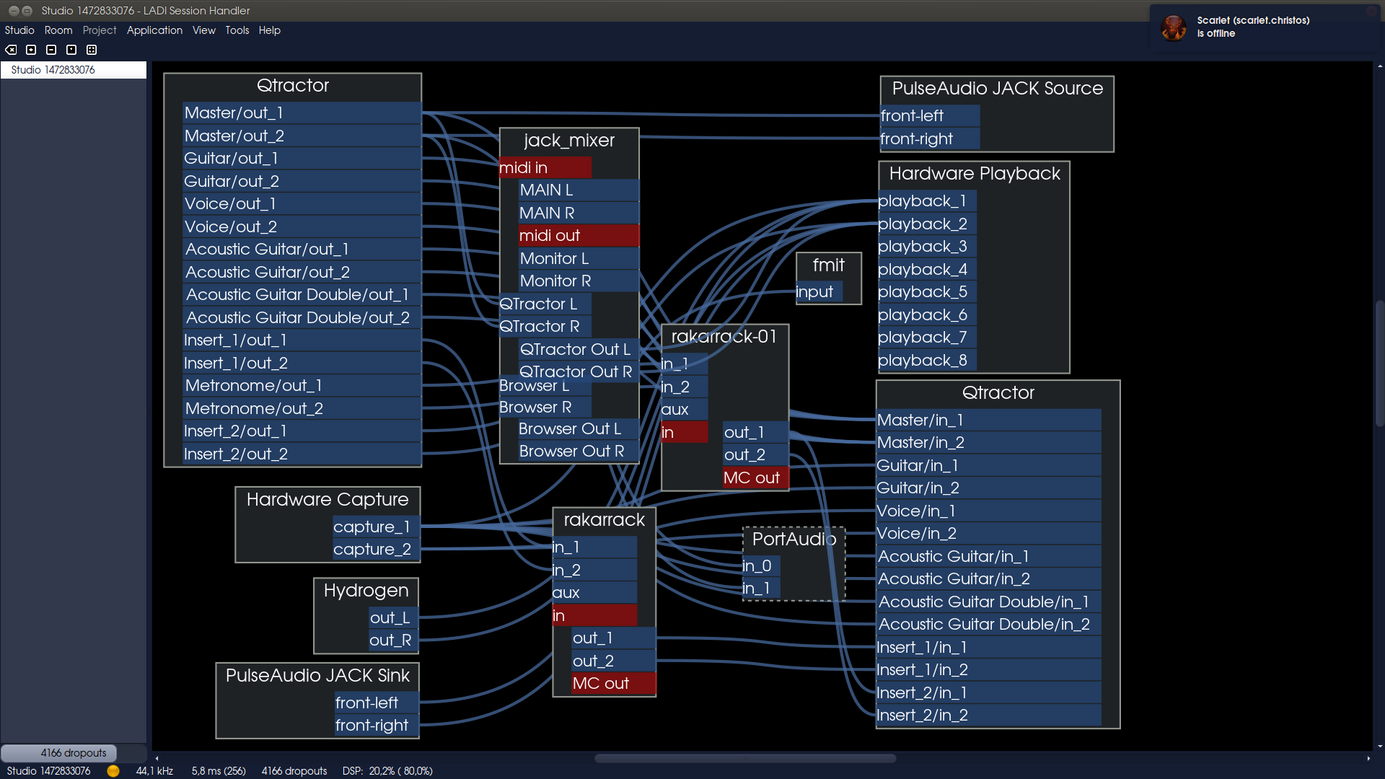Select Insert_2/in_2 port
Viewport: 1385px width, 779px height.
[x=989, y=715]
